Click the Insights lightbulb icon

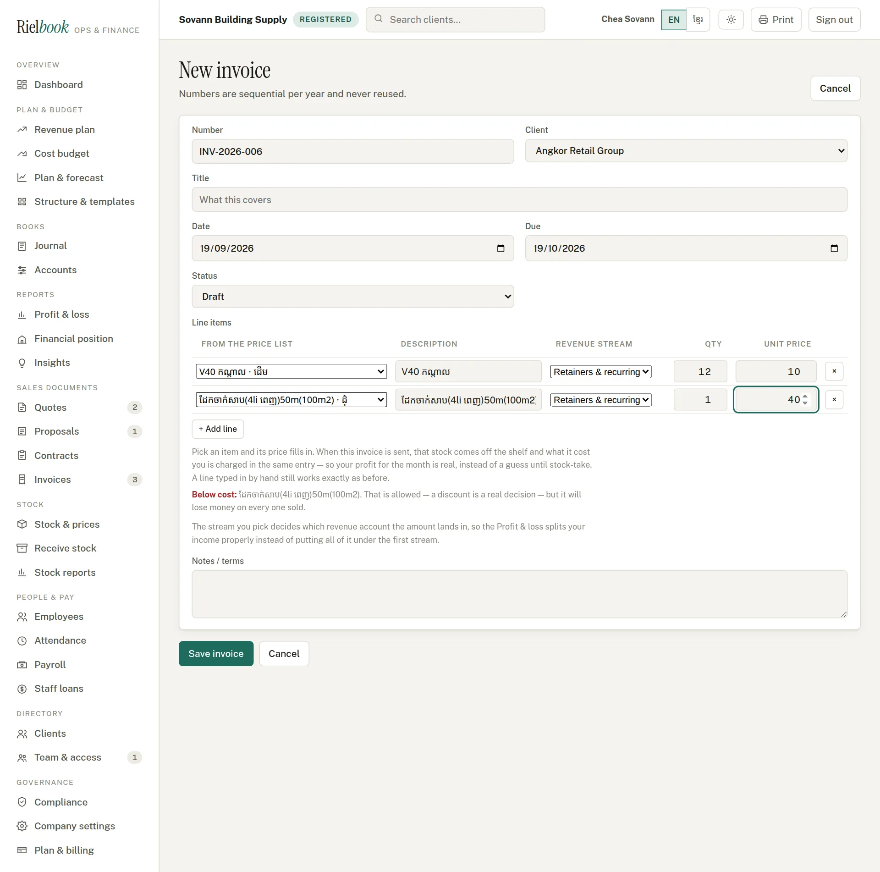coord(22,363)
